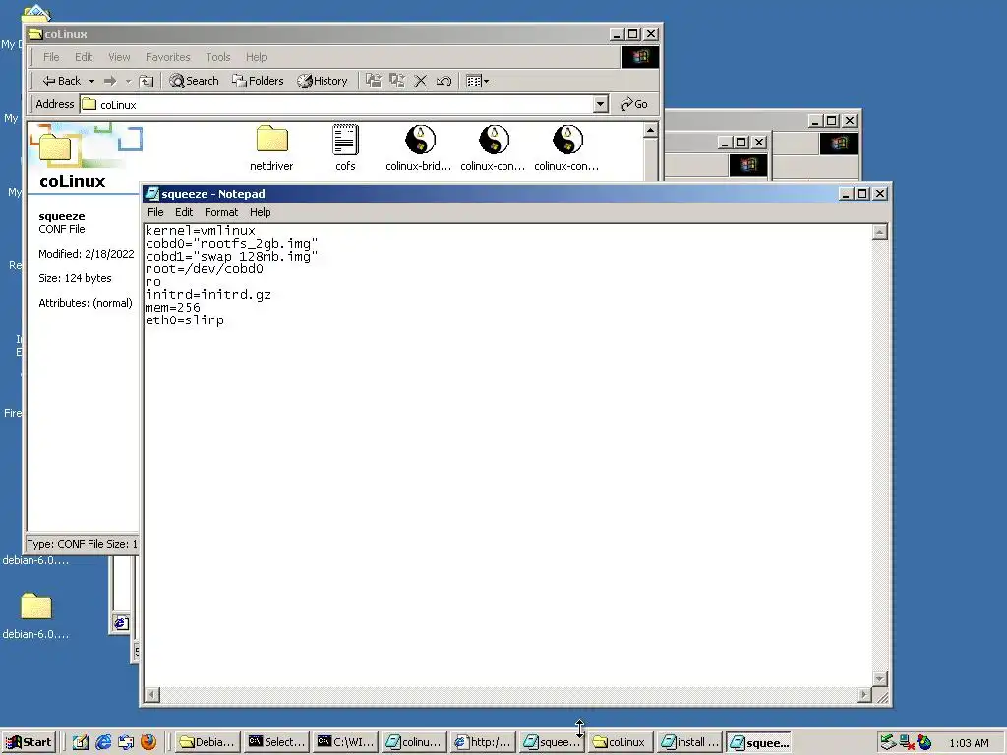
Task: Click the root=/dev/cobd0 line
Action: (x=205, y=269)
